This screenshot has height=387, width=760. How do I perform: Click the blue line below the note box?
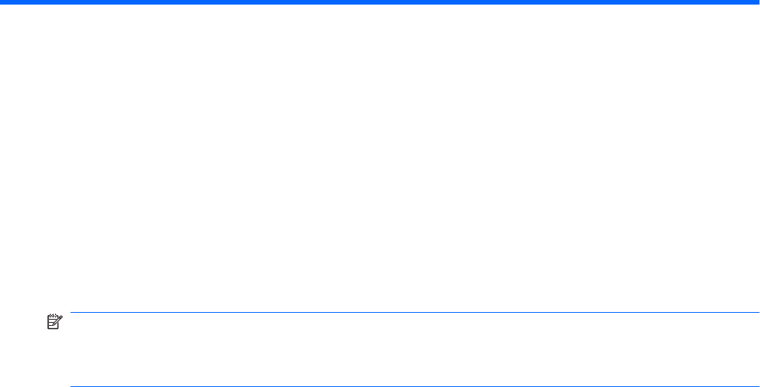click(x=415, y=386)
